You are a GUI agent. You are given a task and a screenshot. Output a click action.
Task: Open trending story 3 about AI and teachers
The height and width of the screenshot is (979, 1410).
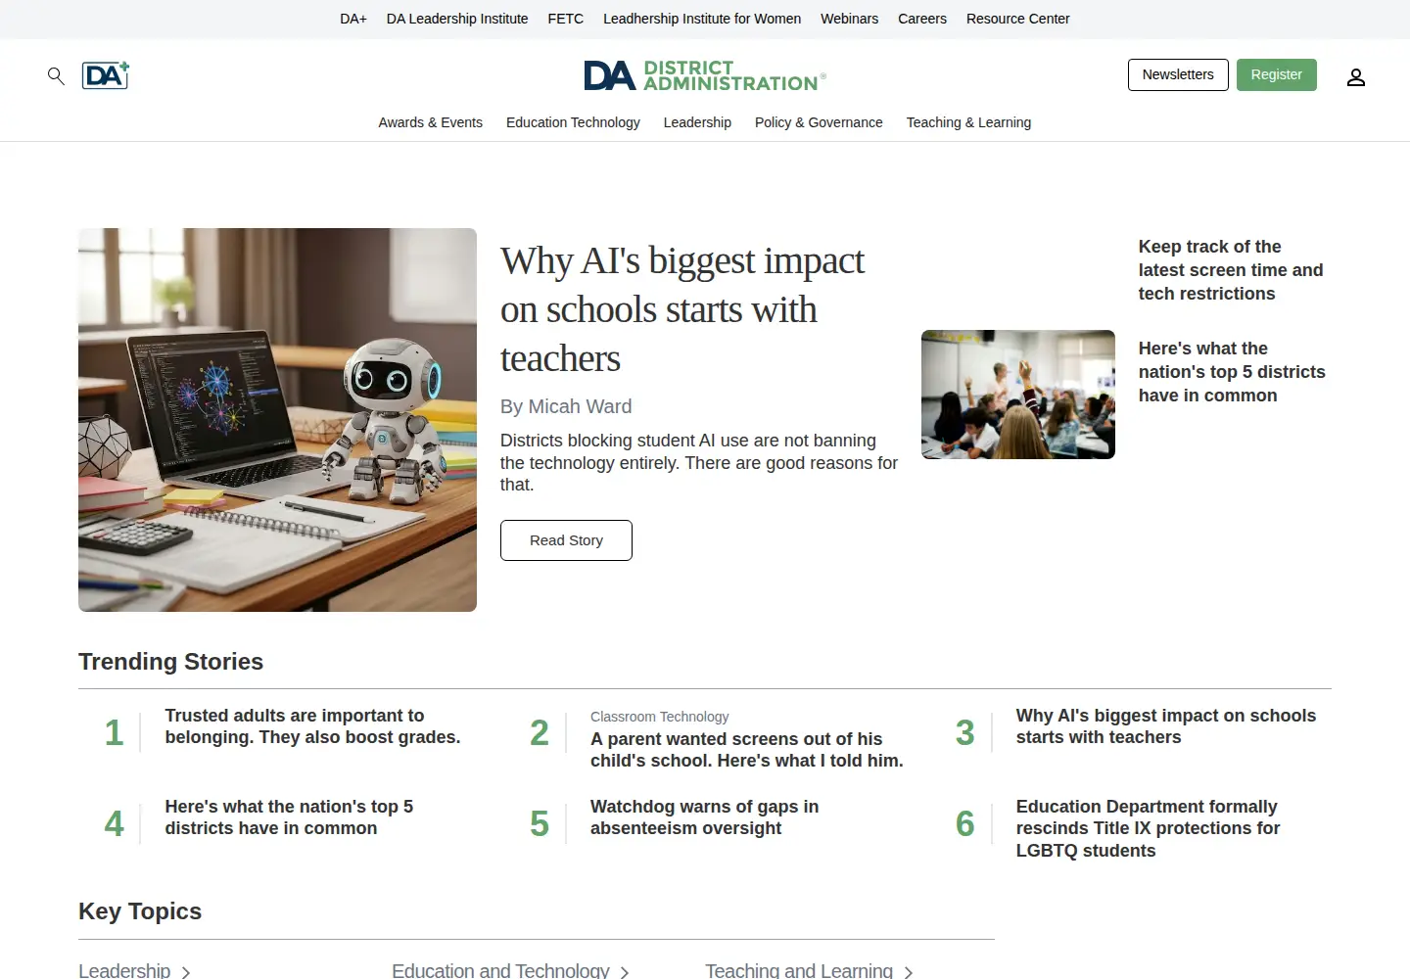[1166, 726]
